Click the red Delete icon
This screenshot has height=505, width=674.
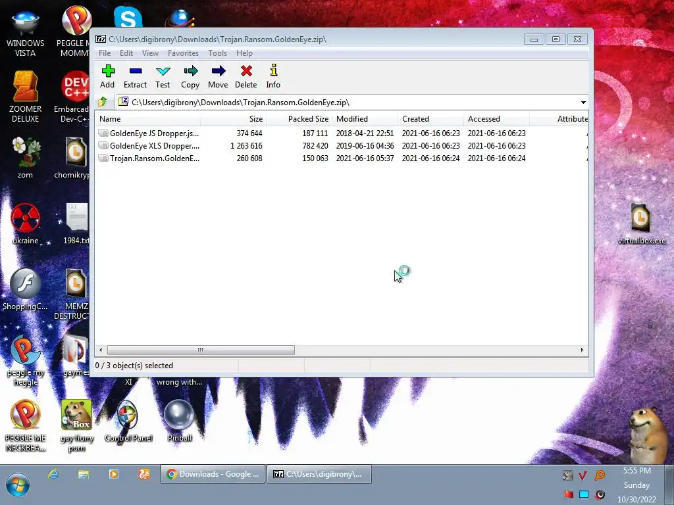pyautogui.click(x=246, y=76)
